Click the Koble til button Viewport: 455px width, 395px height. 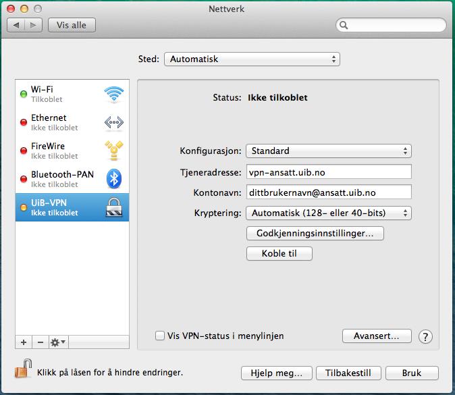click(279, 254)
